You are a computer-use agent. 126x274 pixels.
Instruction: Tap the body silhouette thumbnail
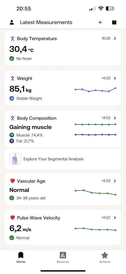(15, 159)
